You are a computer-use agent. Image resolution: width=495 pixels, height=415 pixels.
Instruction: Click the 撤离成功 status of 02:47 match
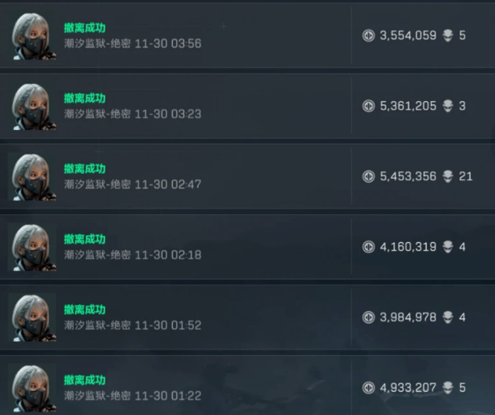tap(84, 168)
